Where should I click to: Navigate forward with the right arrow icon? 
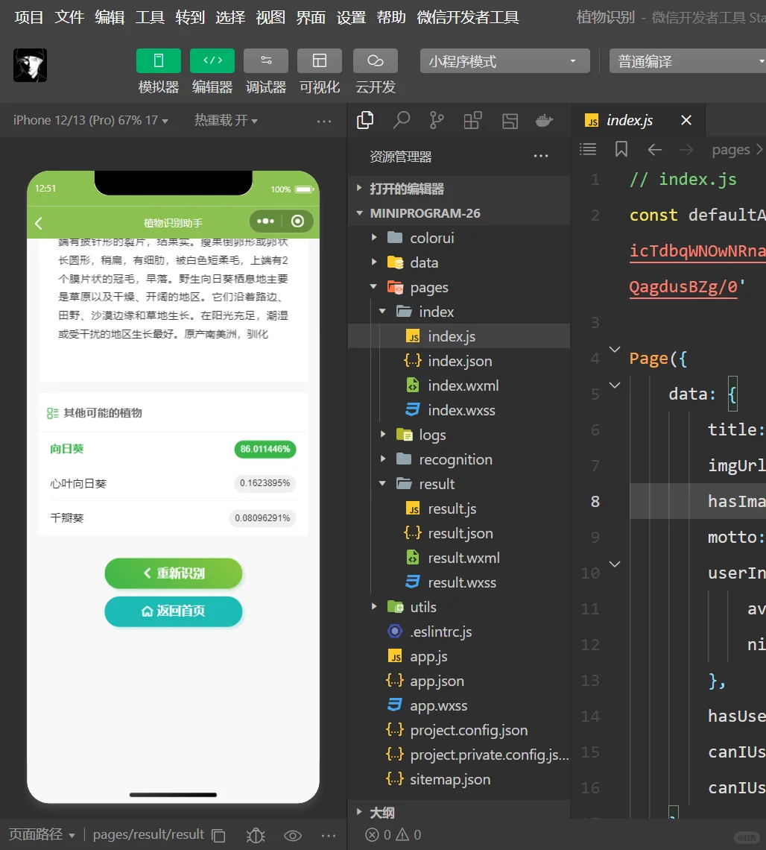point(686,150)
